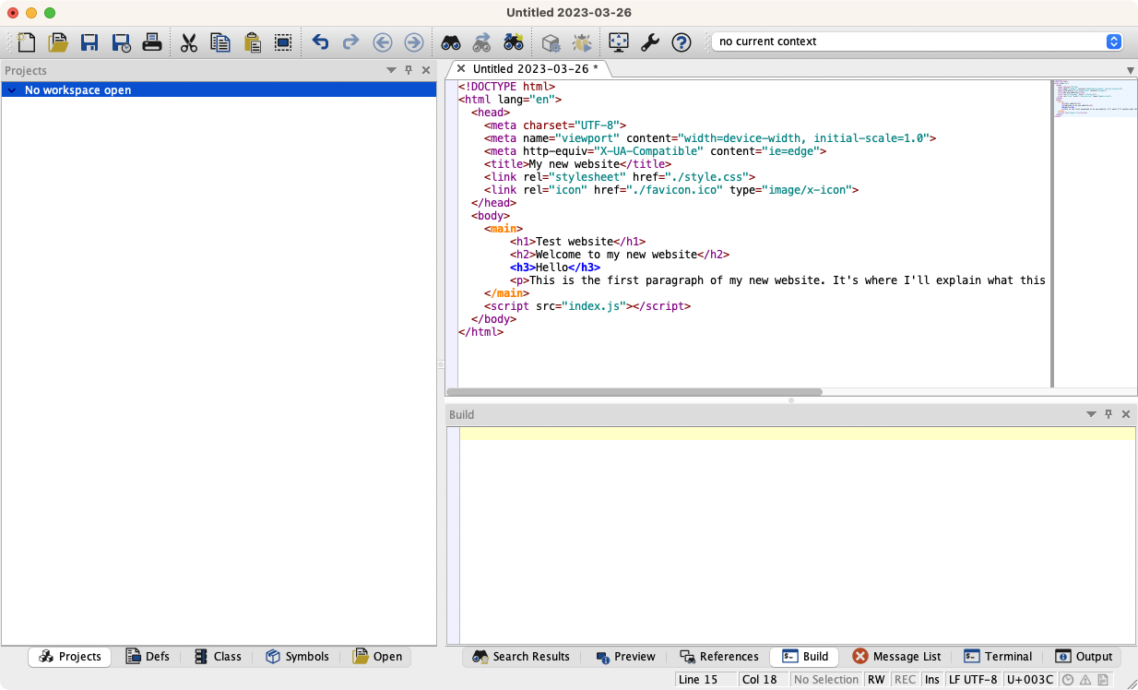Screen dimensions: 1138x690
Task: Select the Projects tab
Action: click(70, 657)
